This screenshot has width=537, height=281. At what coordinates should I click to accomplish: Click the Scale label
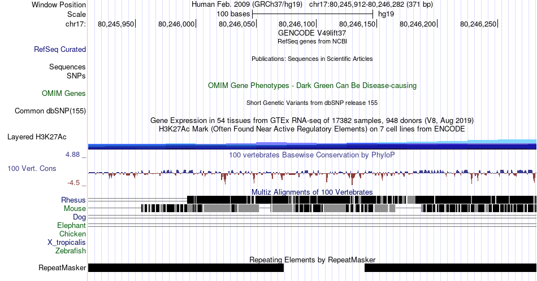[x=76, y=14]
